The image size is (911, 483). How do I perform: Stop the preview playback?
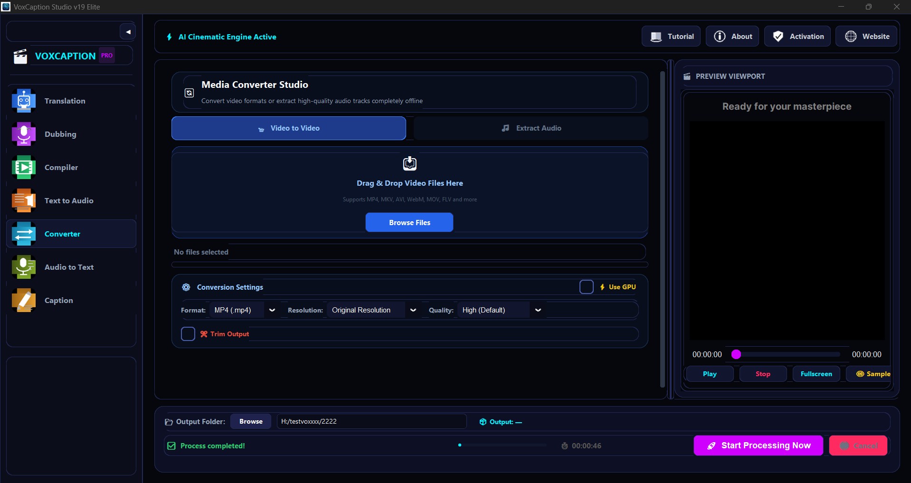tap(763, 374)
